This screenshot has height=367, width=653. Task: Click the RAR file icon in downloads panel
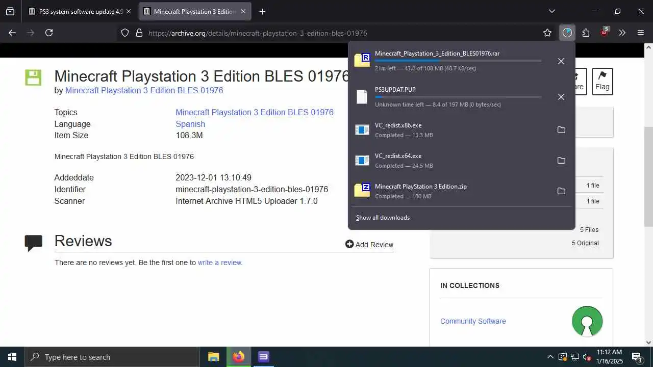pyautogui.click(x=362, y=60)
